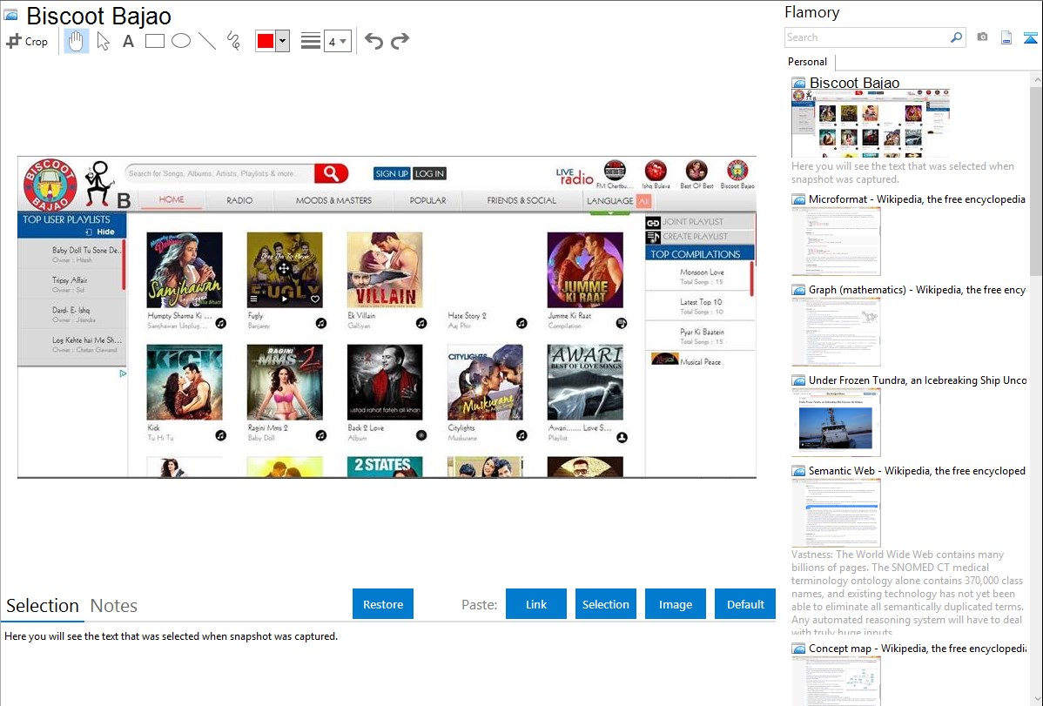Select the Monsoon Love compilation
Viewport: 1043px width, 706px height.
(698, 276)
